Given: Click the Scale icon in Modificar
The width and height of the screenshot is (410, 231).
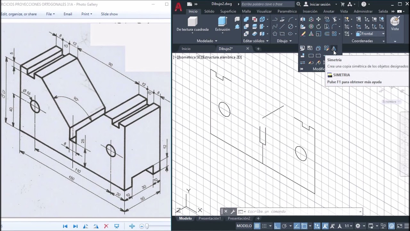Looking at the screenshot, I should point(318,34).
